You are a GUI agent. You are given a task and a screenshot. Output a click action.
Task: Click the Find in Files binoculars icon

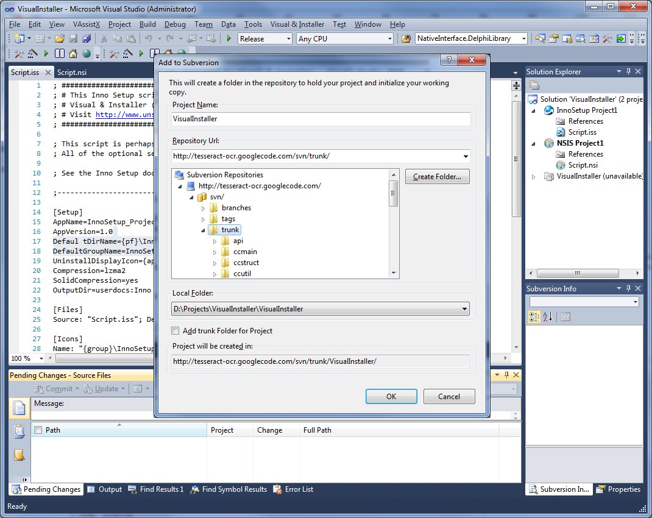click(x=406, y=38)
